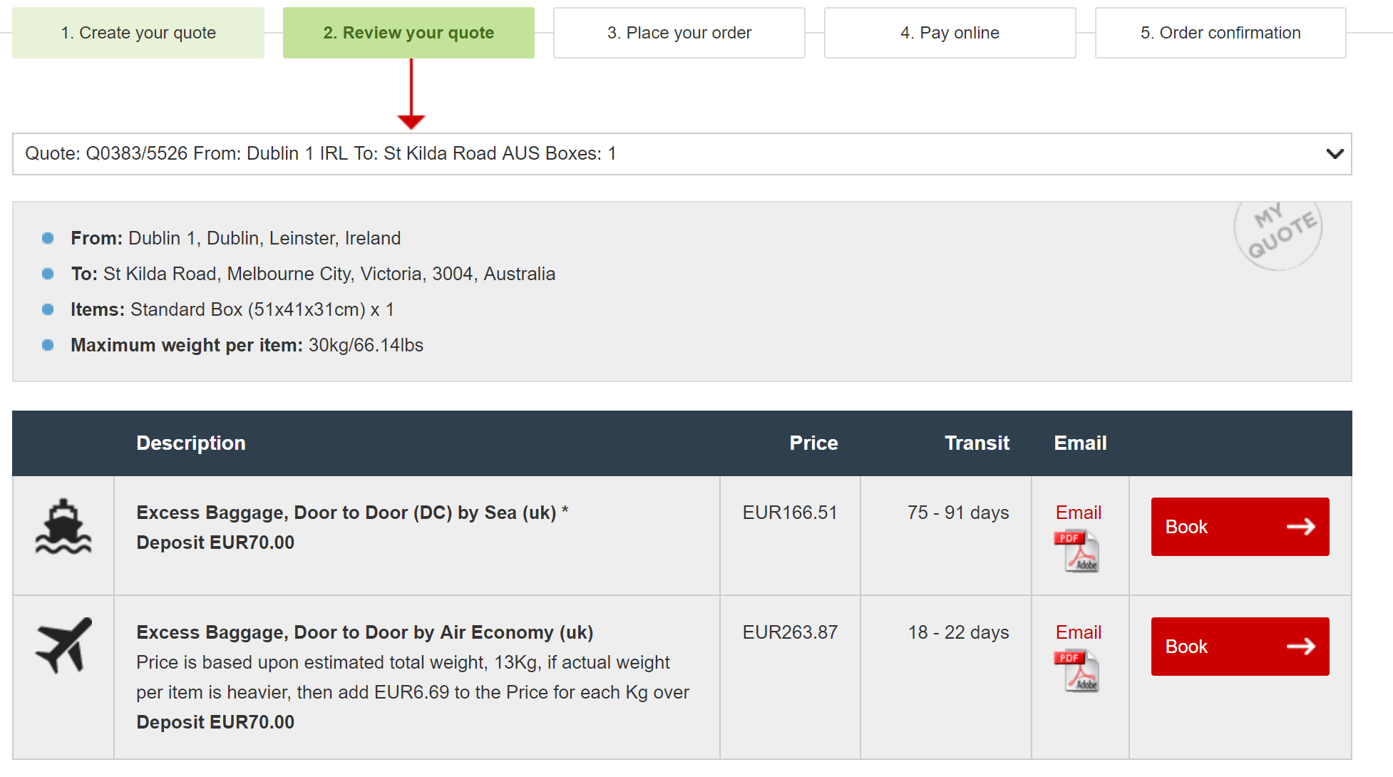Click arrow on sea freight Book button
Image resolution: width=1393 pixels, height=777 pixels.
(x=1301, y=527)
